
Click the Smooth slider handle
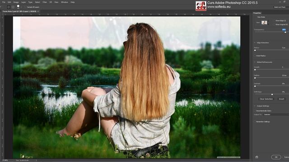(x=255, y=70)
